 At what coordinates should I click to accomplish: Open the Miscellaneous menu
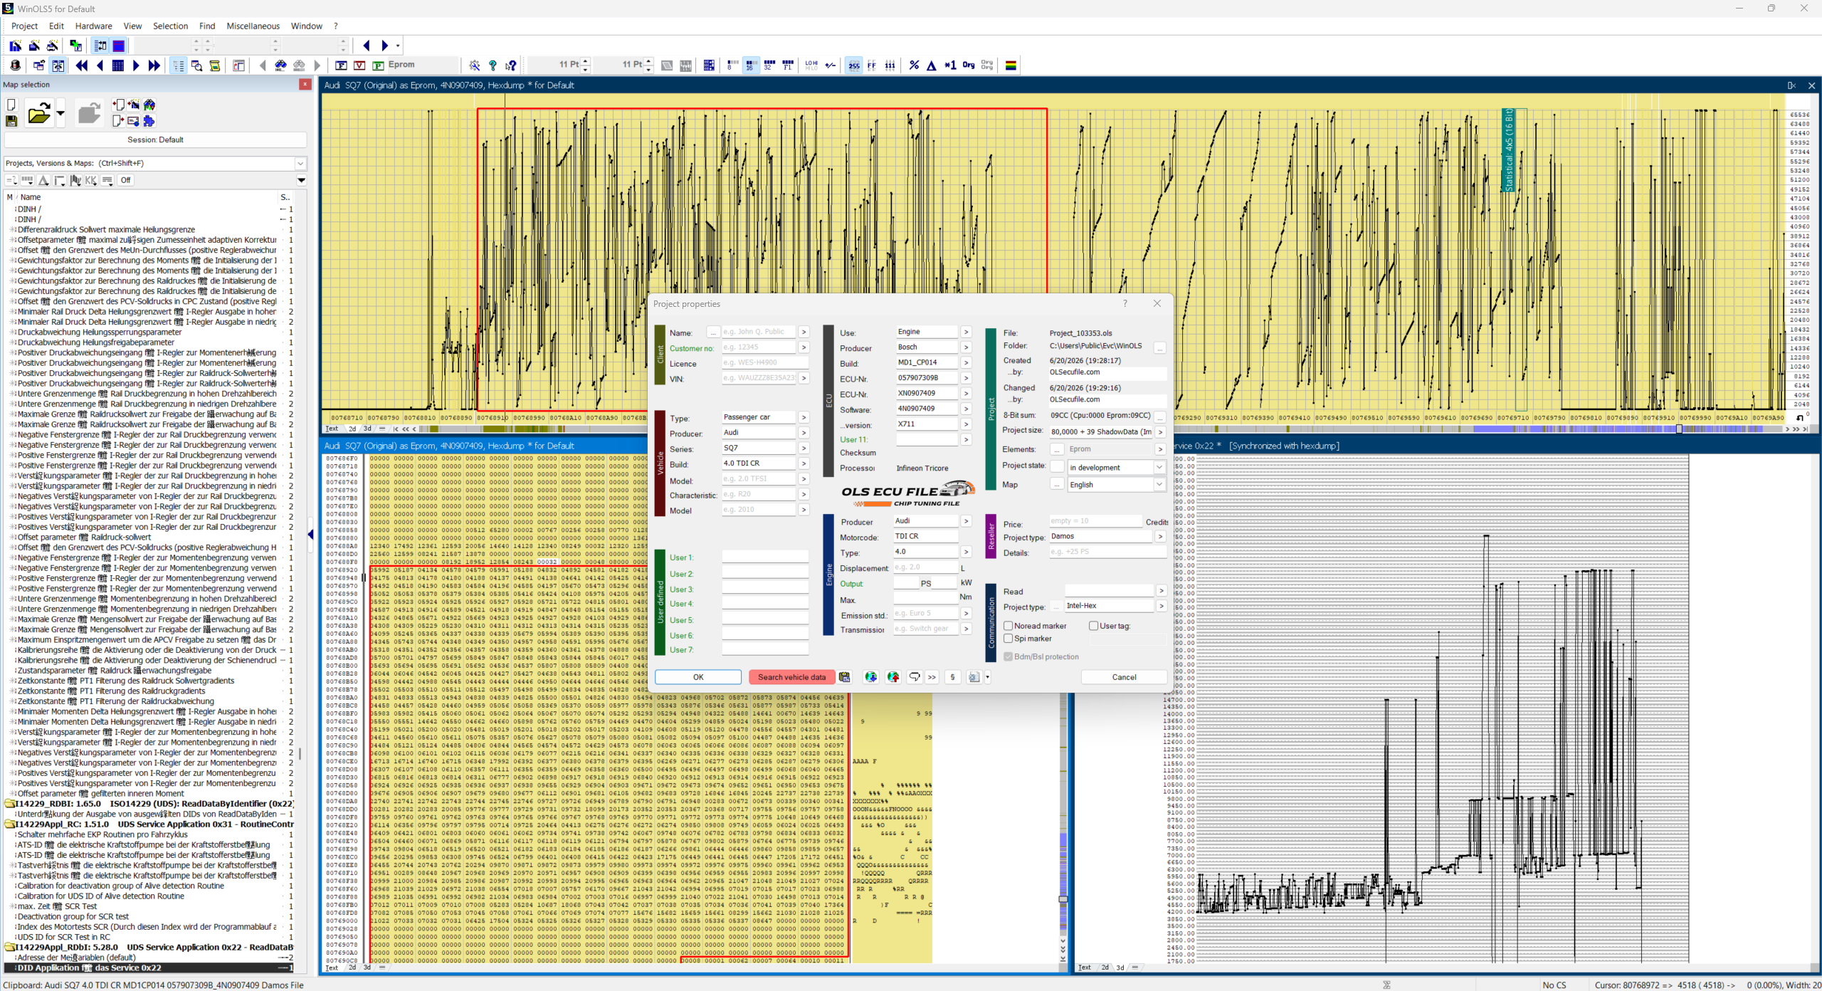pyautogui.click(x=253, y=26)
